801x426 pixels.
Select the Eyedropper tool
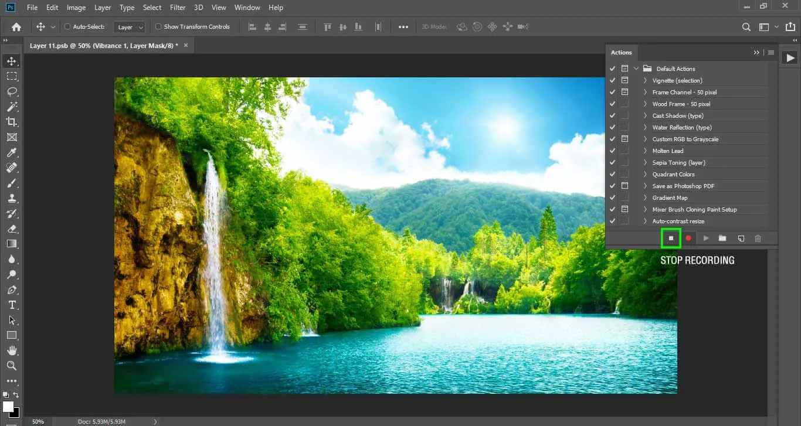coord(12,152)
